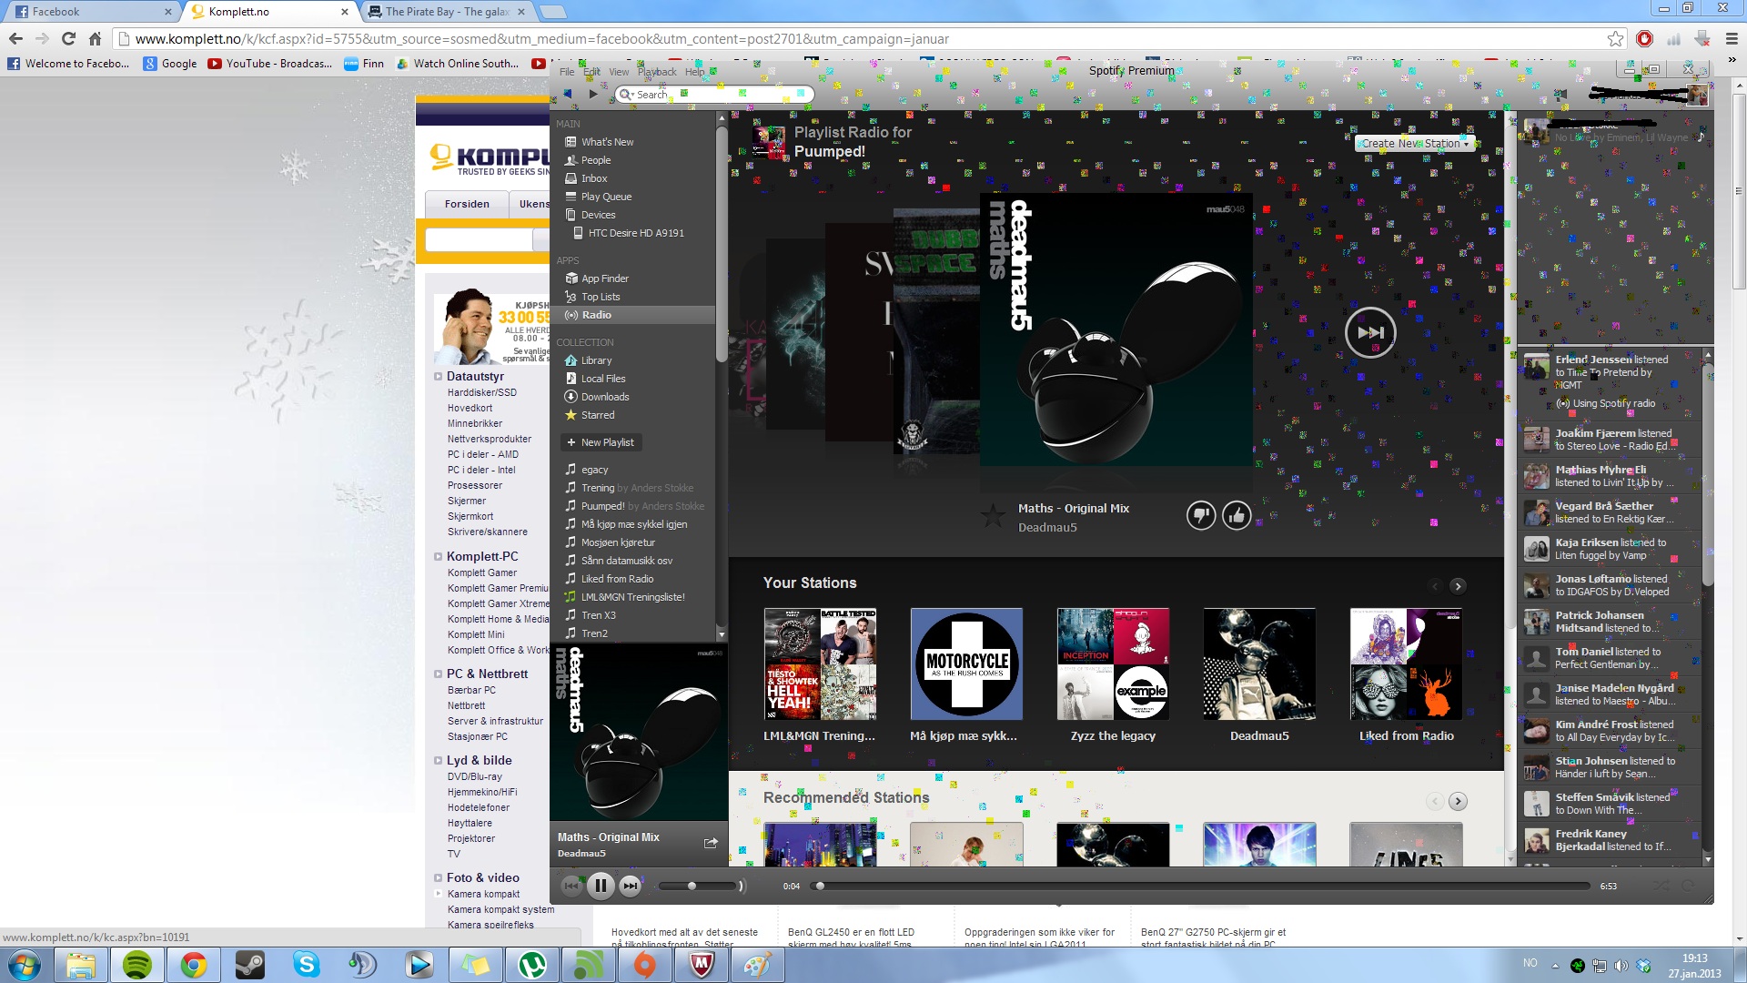Screen dimensions: 1747x983
Task: Open Spotify View menu
Action: pos(619,72)
